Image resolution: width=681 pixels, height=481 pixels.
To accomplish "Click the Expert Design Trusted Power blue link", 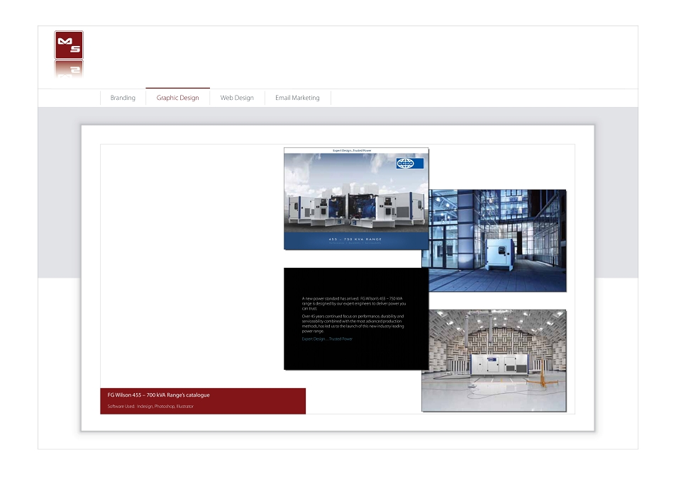I will coord(327,339).
